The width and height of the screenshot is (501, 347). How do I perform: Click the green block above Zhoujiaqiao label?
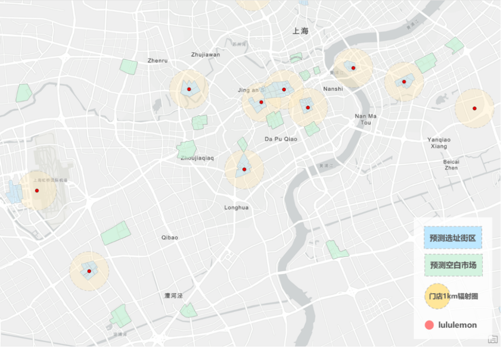186,149
